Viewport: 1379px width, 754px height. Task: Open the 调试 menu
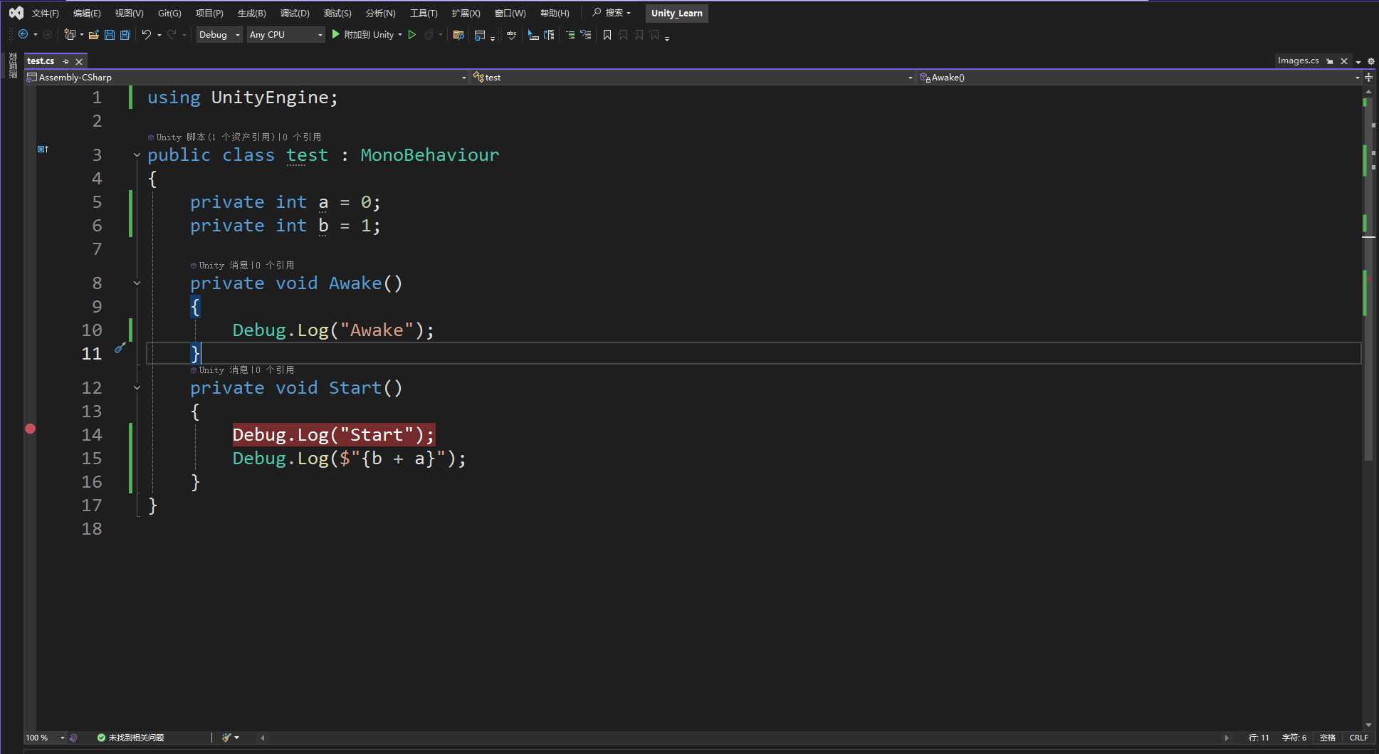295,13
